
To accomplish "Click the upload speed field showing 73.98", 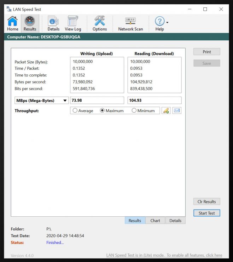I will (x=97, y=100).
